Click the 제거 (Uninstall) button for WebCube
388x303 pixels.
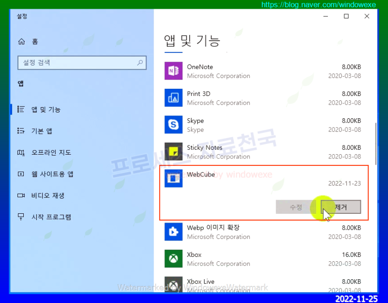pos(341,207)
